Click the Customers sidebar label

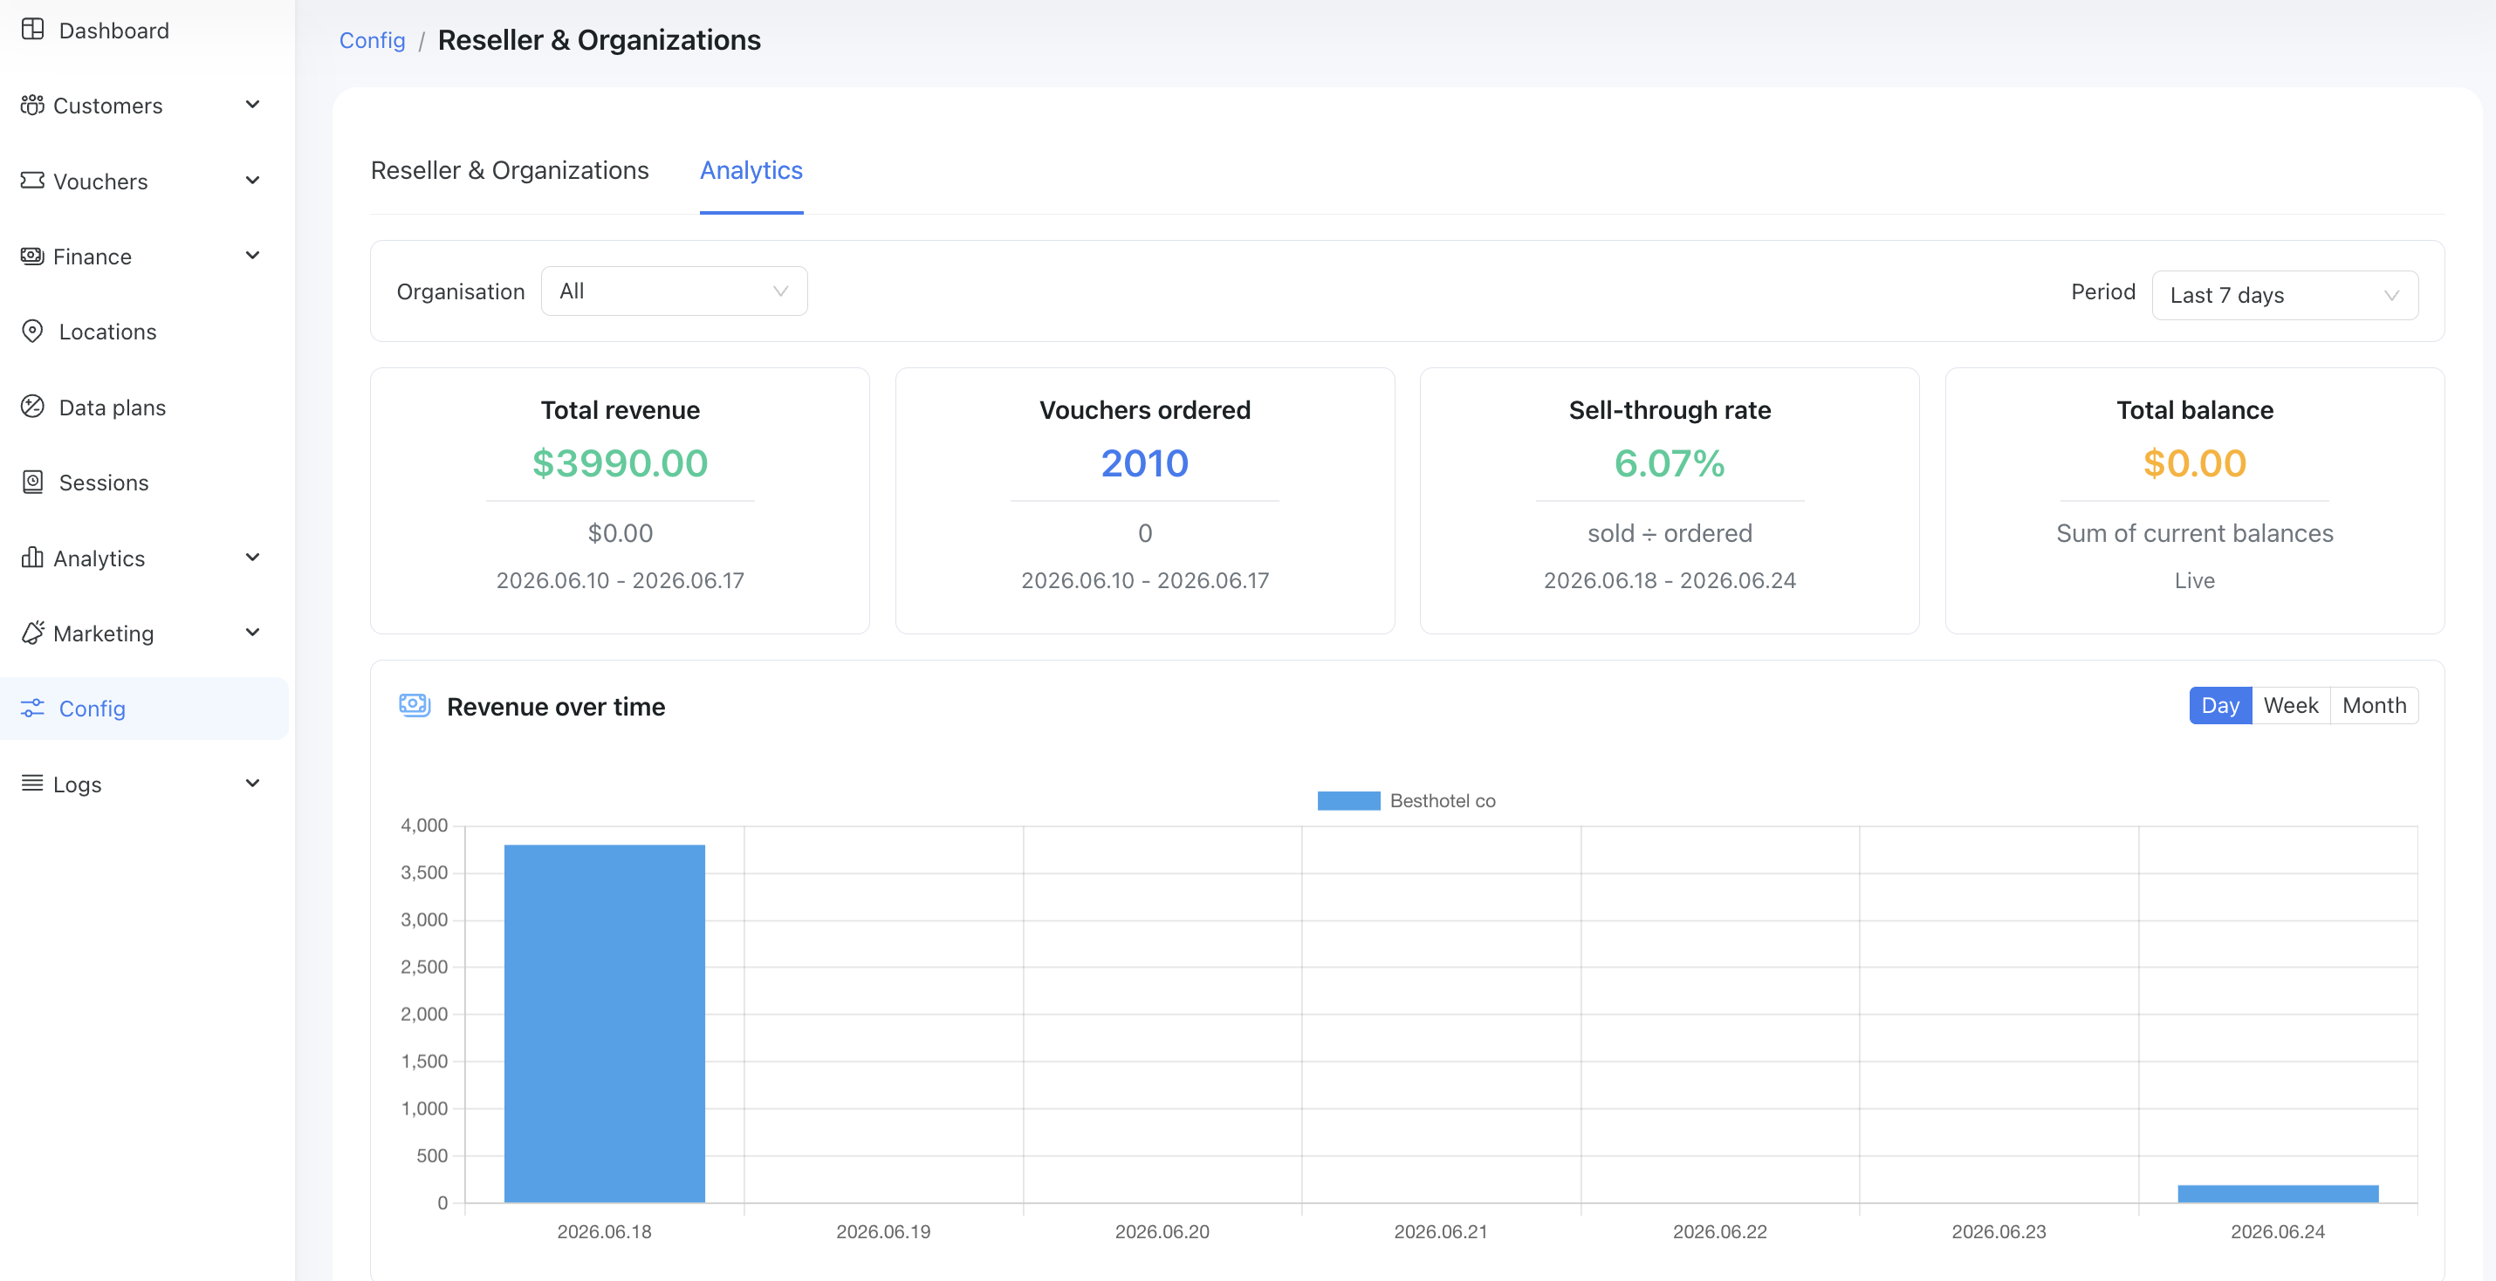pyautogui.click(x=107, y=106)
